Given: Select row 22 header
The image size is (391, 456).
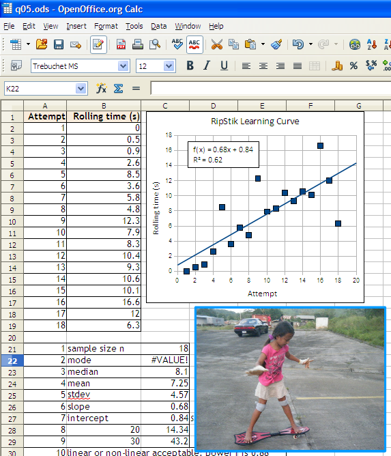Looking at the screenshot, I should (12, 360).
